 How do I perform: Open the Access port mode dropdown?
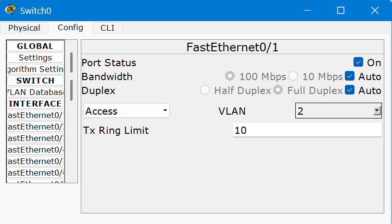(126, 111)
